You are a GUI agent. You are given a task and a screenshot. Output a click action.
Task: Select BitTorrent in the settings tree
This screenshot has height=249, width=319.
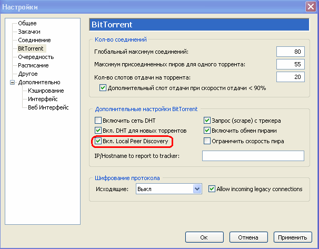31,48
